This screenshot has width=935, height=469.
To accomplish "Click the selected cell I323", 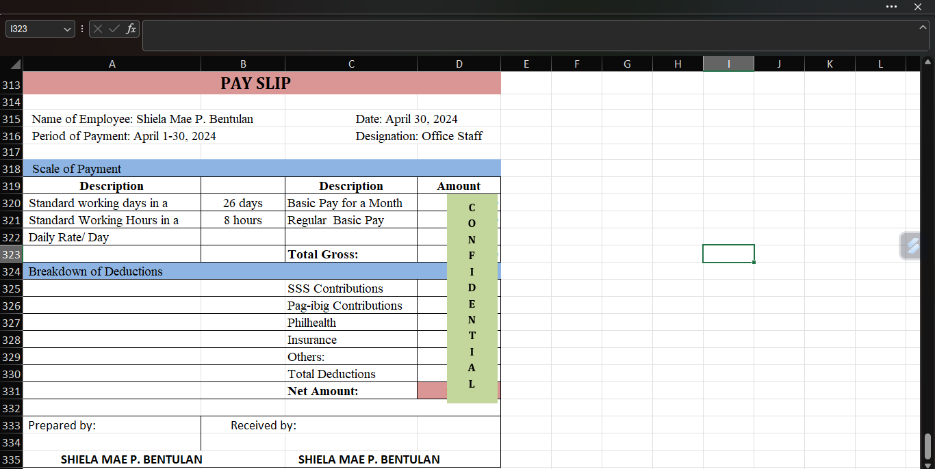I will pyautogui.click(x=728, y=254).
